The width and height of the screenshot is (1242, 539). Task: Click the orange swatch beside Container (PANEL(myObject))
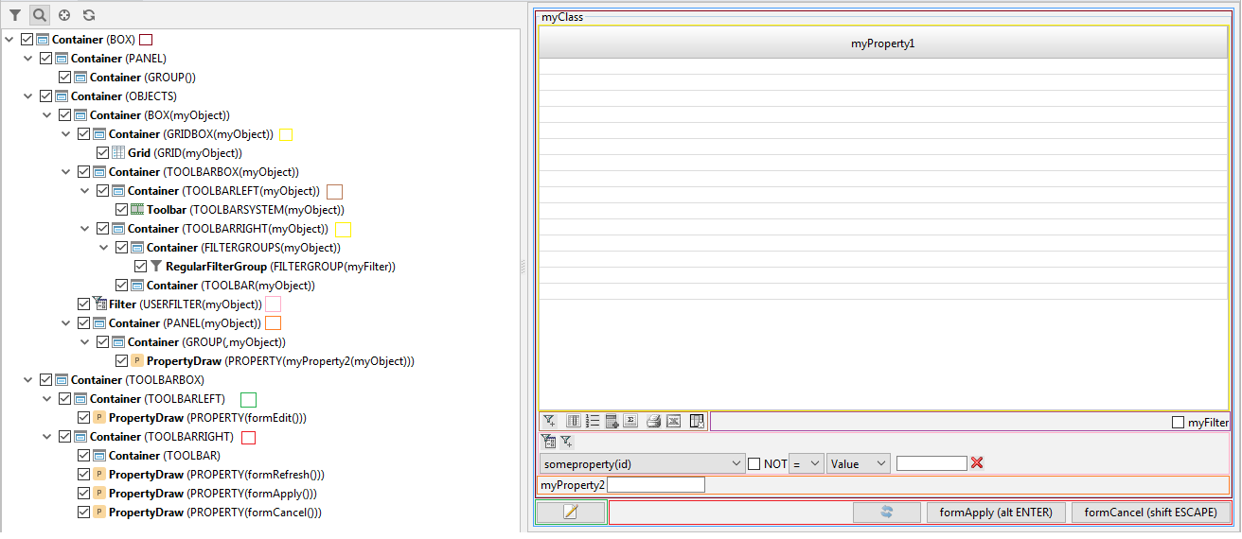click(274, 323)
